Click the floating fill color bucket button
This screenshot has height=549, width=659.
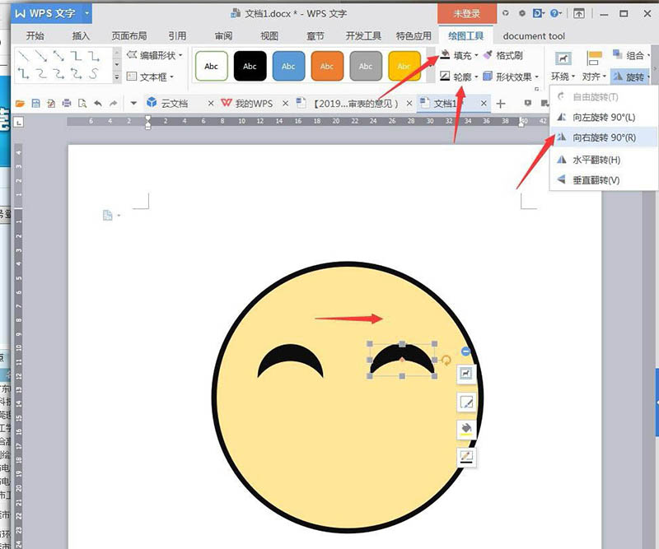point(466,429)
